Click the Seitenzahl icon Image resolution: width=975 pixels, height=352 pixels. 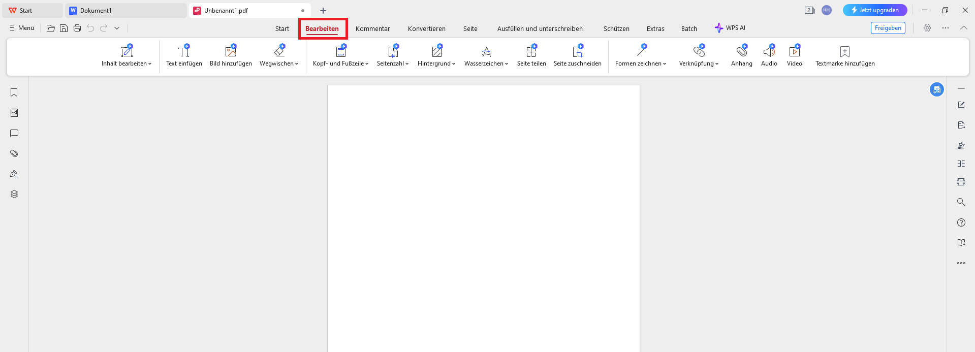393,51
